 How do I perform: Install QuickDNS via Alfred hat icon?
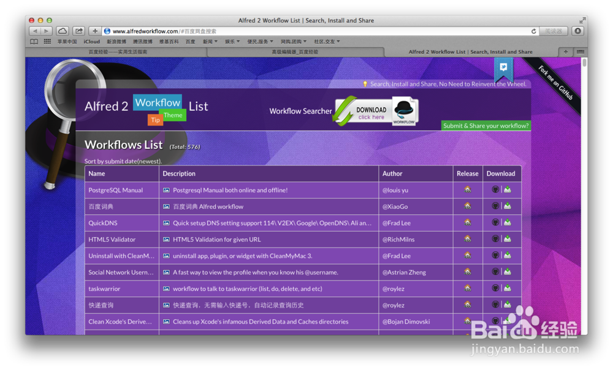(495, 222)
